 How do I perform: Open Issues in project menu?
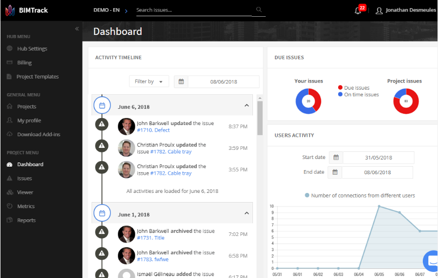(24, 178)
